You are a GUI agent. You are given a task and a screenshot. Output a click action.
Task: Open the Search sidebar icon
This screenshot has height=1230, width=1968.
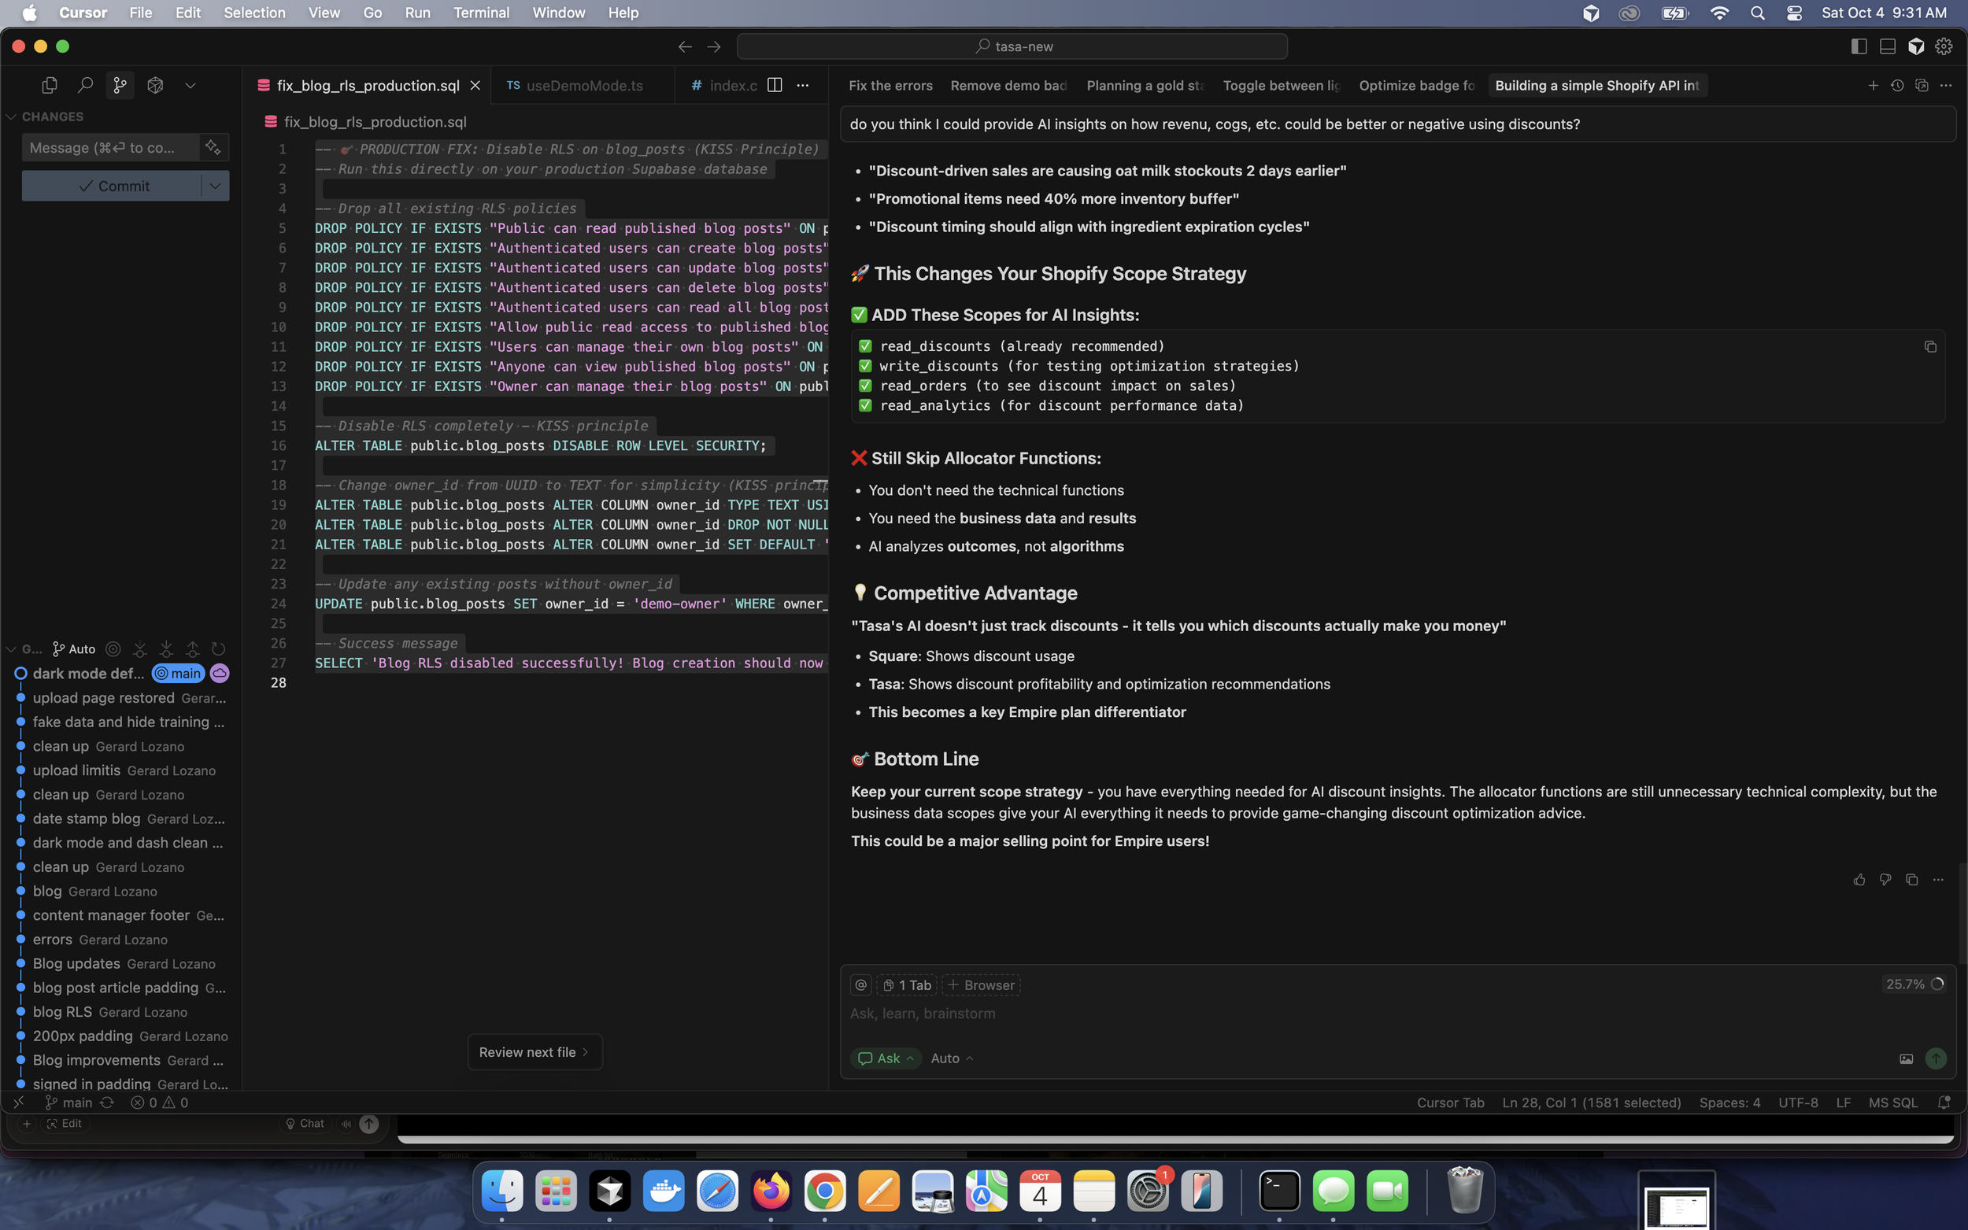tap(84, 85)
